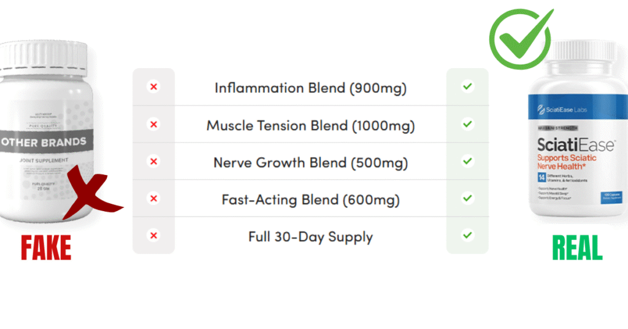628x329 pixels.
Task: Click the Full 30-Day Supply text
Action: tap(310, 237)
